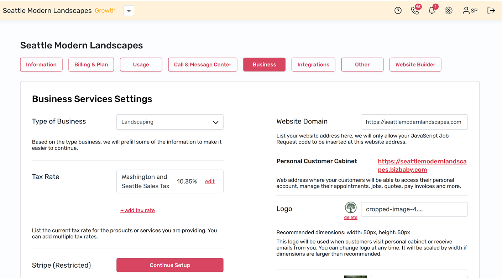This screenshot has height=278, width=502.
Task: Go to the Call & Message Center tab
Action: pos(203,64)
